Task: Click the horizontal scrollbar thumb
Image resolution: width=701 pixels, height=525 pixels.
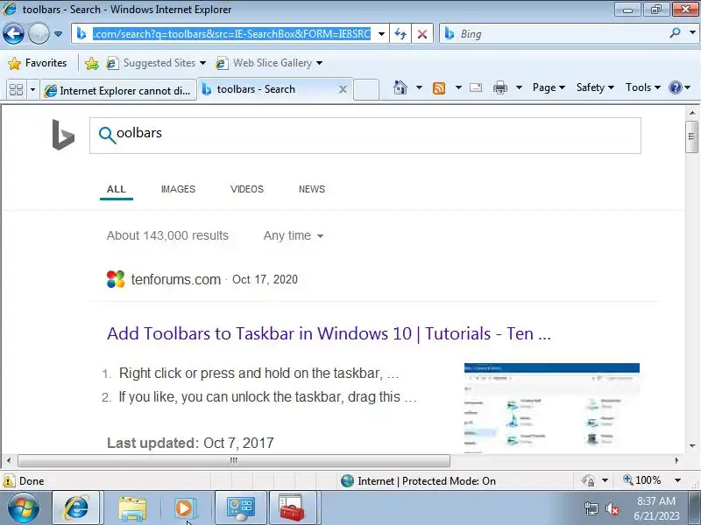Action: [x=234, y=460]
